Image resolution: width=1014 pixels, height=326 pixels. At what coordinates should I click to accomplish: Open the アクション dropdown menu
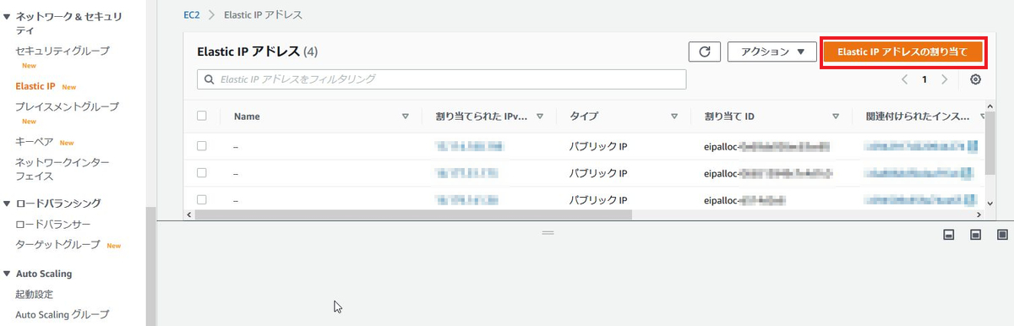[771, 52]
